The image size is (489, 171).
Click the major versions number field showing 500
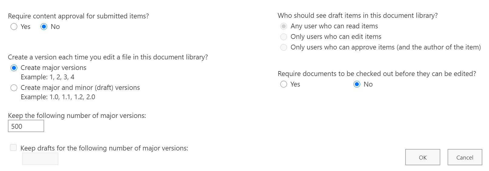(x=26, y=126)
